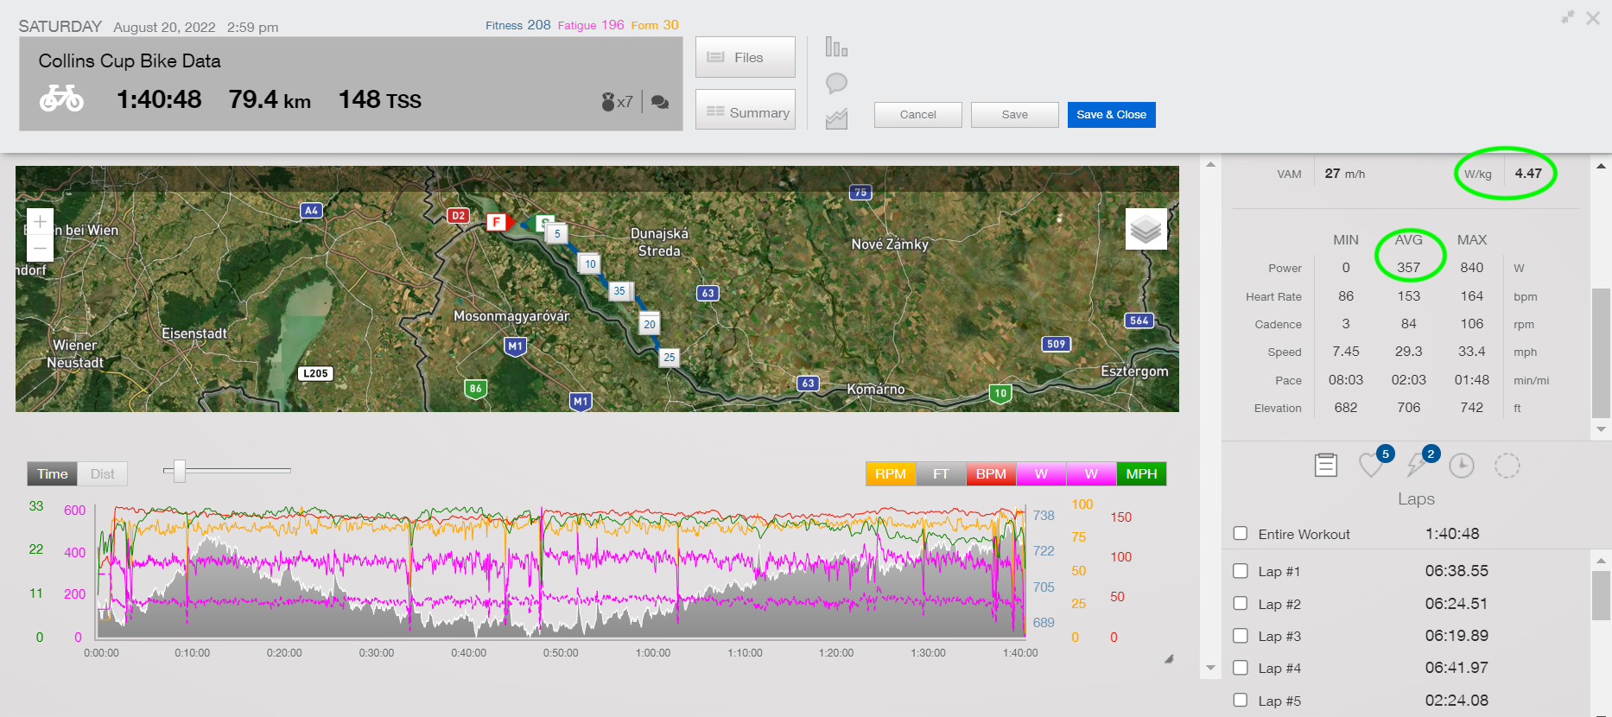Click the Save & Close button

coord(1111,115)
